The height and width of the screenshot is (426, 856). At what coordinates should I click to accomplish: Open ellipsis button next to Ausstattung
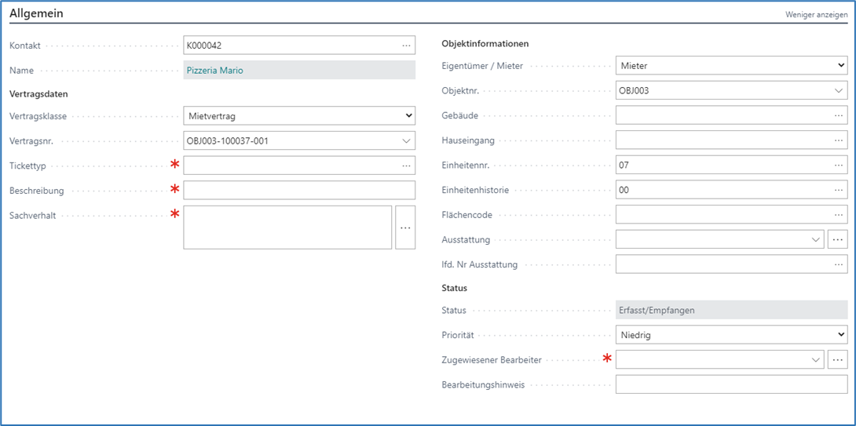click(x=838, y=239)
